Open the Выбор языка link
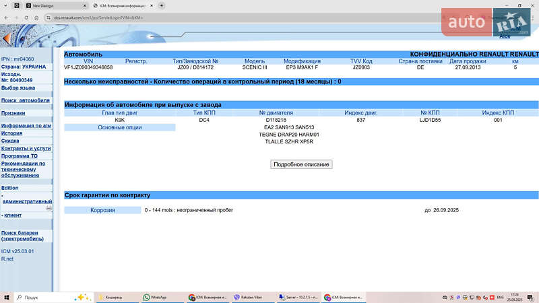Screen dimensions: 539x303 click(x=18, y=88)
